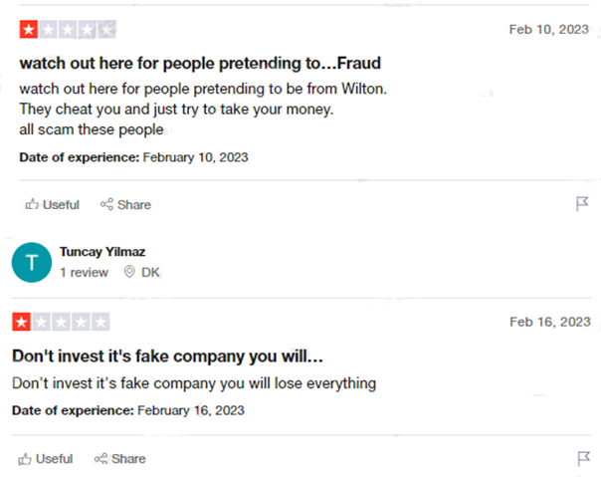
Task: Click the '1 review' count under Tuncay Yilmaz
Action: [84, 272]
